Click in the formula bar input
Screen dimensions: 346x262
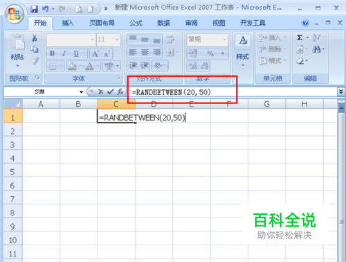pos(232,92)
